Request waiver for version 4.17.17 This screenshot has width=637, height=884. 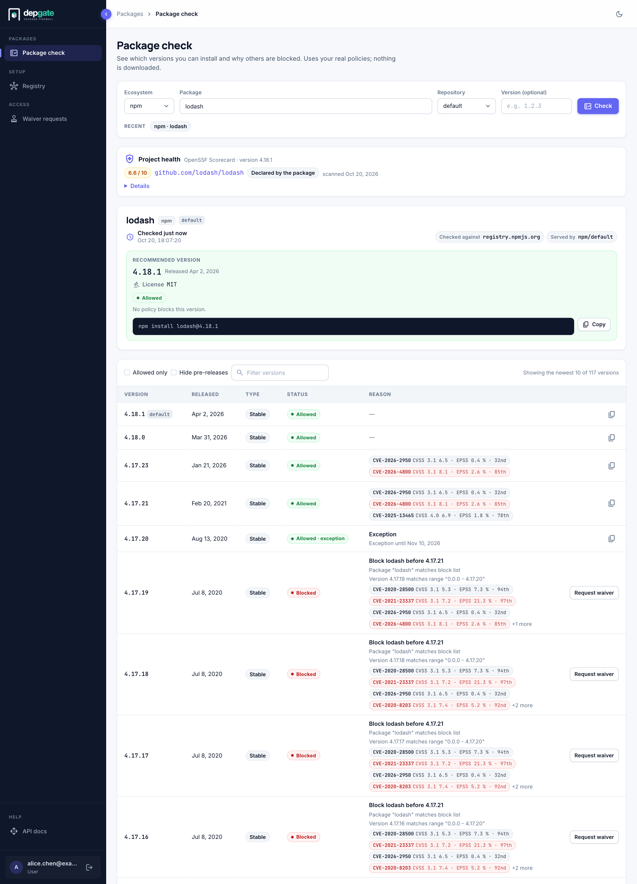pyautogui.click(x=594, y=756)
